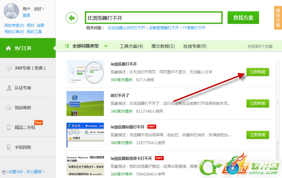Click the repair shop icon beside 到店维修
Viewport: 282px width, 178px height.
click(9, 108)
